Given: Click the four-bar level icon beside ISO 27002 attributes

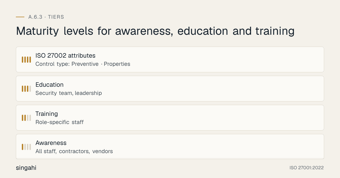Looking at the screenshot, I should pyautogui.click(x=26, y=60).
